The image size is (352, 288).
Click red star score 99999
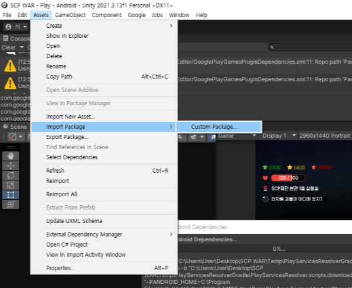coord(322,167)
